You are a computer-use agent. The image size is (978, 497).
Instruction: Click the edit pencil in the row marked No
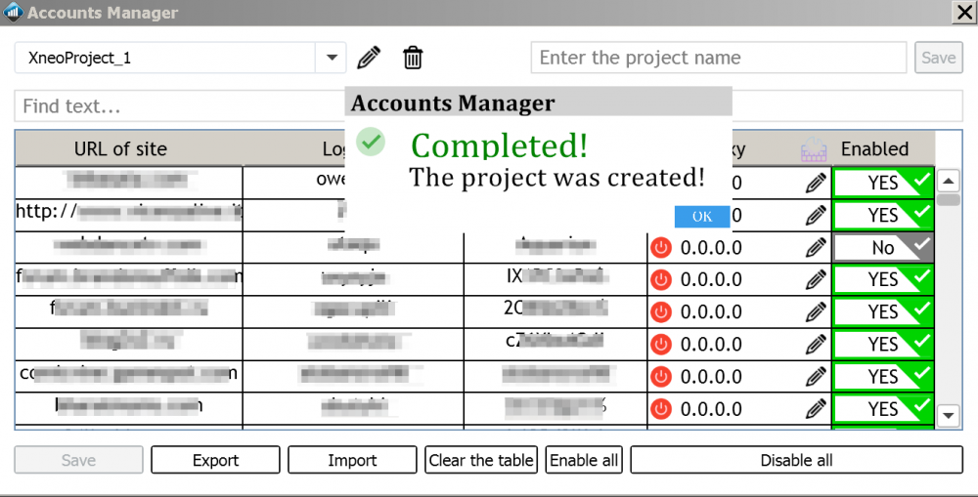pos(816,248)
